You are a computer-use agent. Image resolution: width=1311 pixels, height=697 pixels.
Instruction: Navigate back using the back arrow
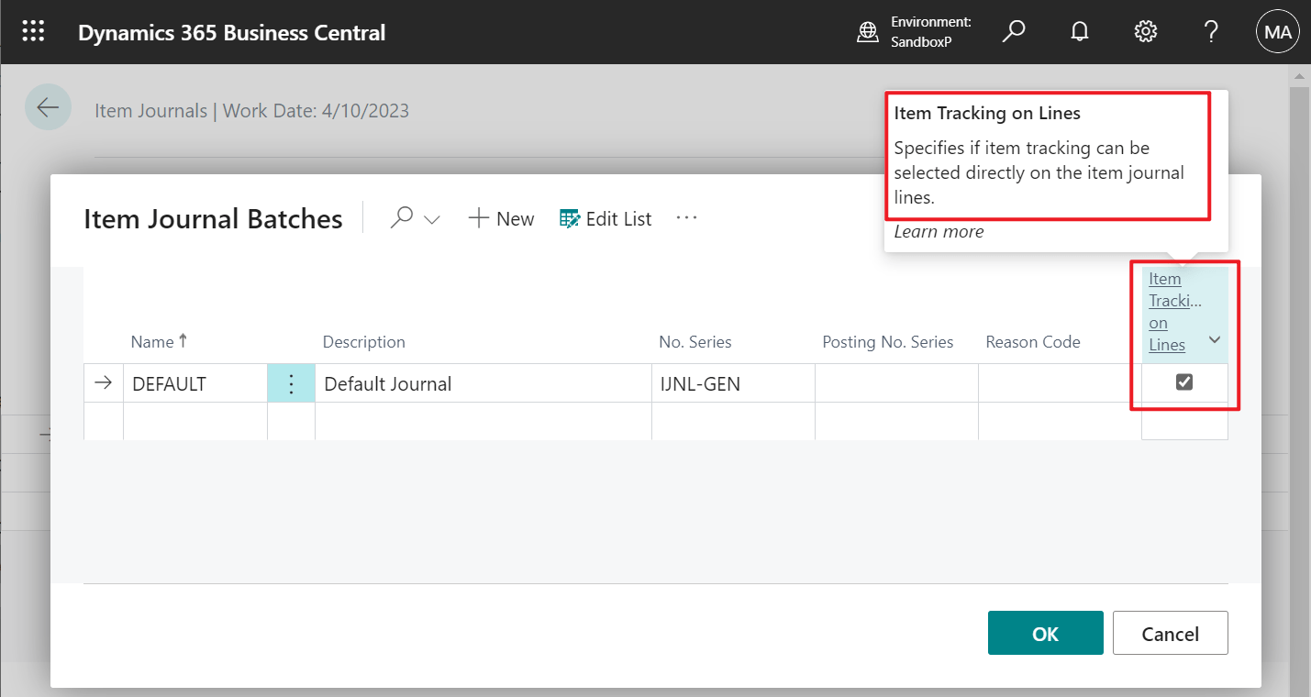pos(48,106)
